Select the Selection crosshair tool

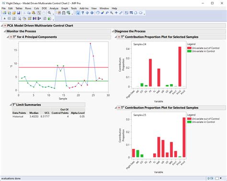click(87, 13)
